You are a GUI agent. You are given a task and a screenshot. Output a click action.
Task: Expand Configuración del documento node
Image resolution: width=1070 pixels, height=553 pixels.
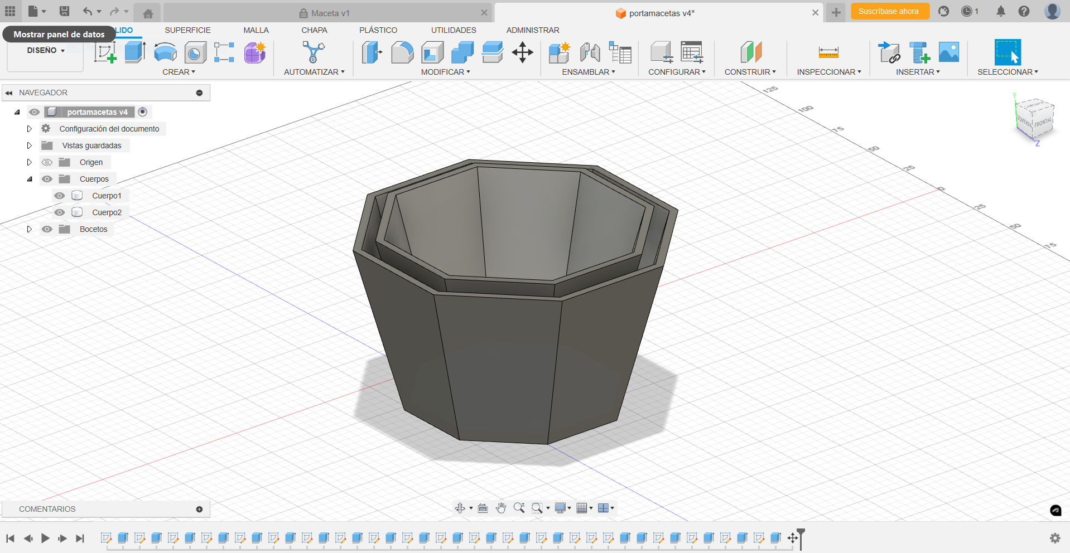click(x=30, y=129)
